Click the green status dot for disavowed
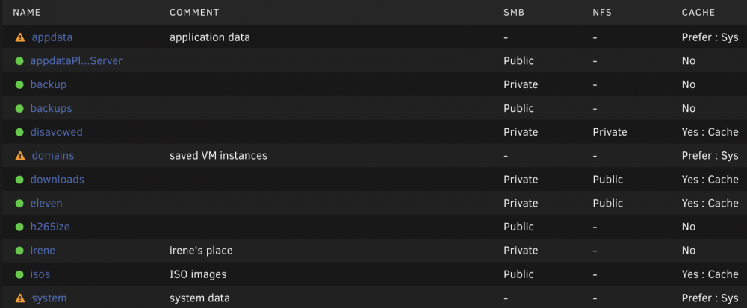The image size is (747, 308). coord(19,132)
